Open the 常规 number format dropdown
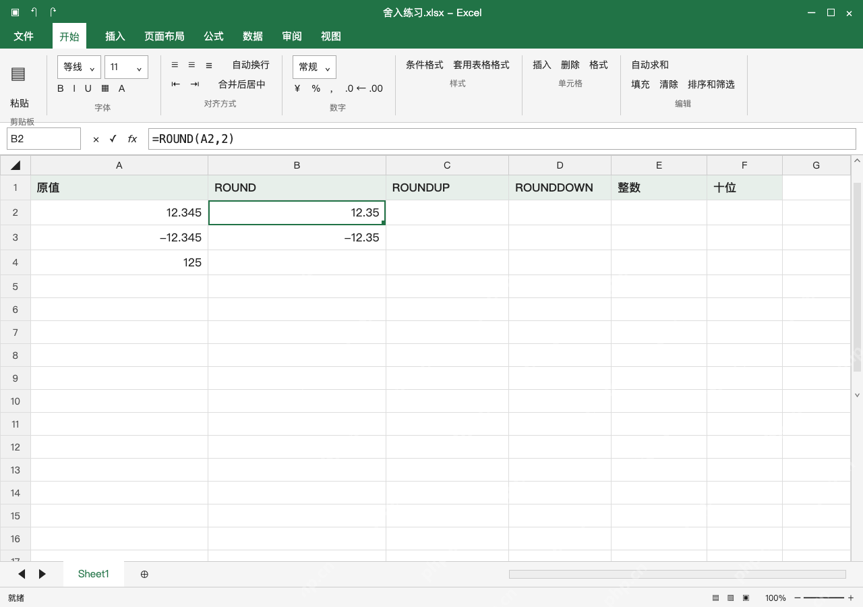863x607 pixels. point(314,67)
